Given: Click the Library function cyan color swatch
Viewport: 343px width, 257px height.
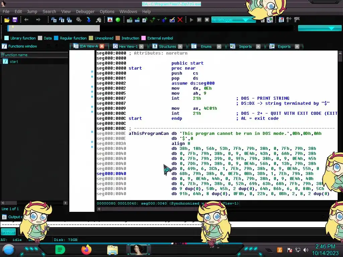Looking at the screenshot, I should 7,38.
